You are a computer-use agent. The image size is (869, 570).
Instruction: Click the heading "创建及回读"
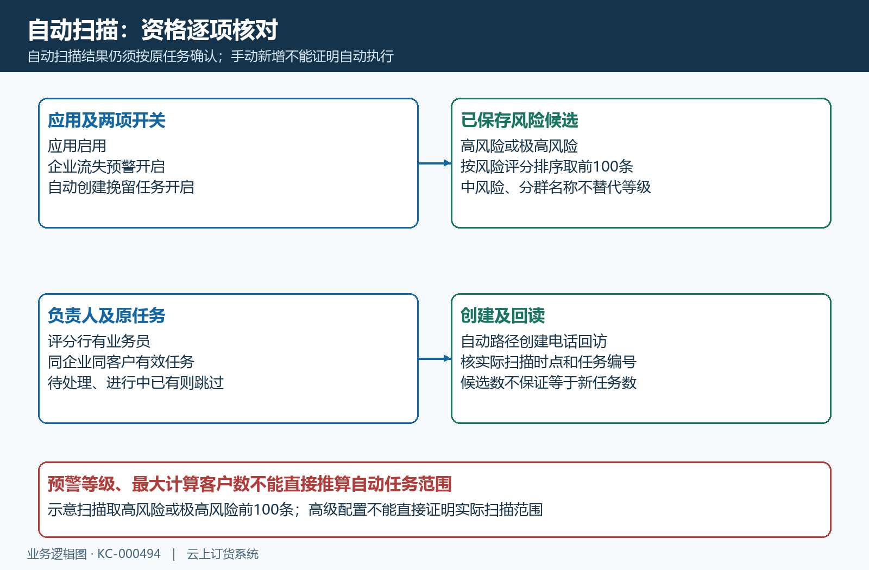click(503, 315)
